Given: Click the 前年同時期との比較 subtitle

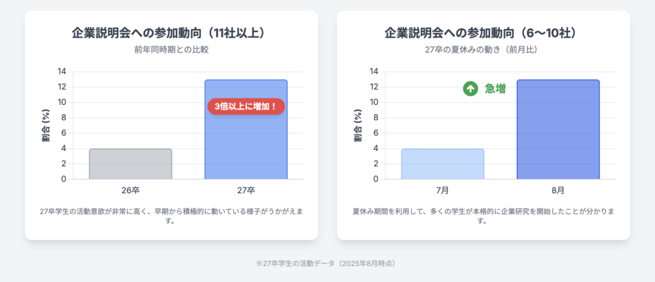Looking at the screenshot, I should point(171,50).
